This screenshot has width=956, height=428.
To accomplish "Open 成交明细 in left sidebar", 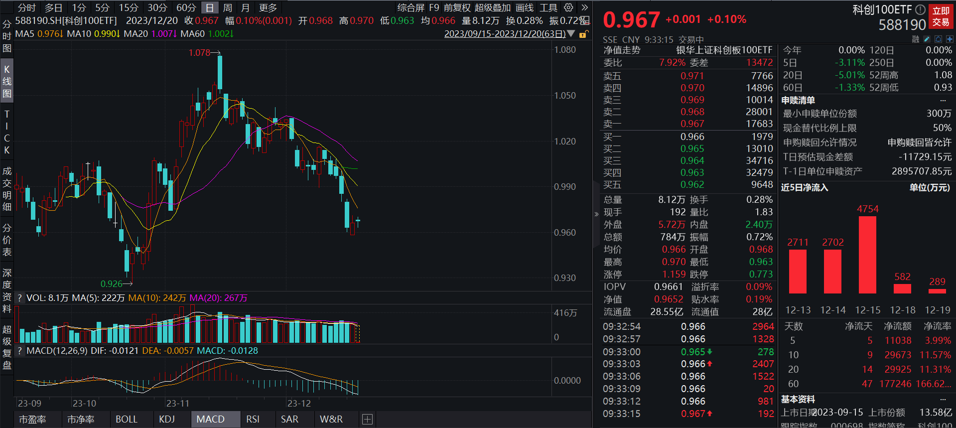I will coord(7,189).
